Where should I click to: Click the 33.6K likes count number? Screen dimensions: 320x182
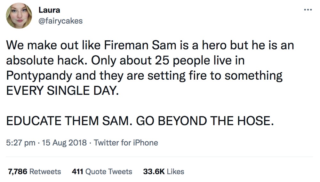coord(154,171)
